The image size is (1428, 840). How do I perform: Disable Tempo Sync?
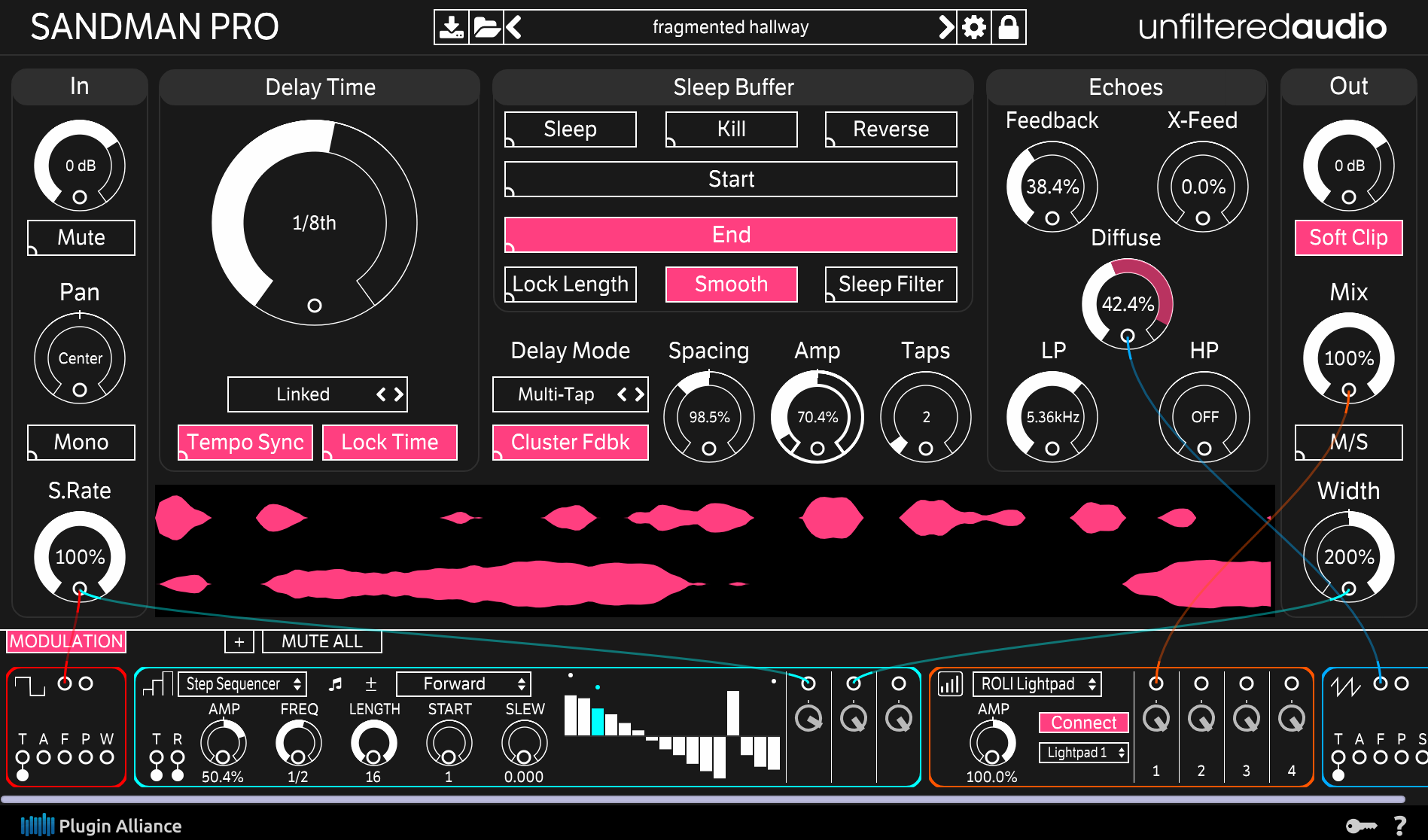[245, 443]
